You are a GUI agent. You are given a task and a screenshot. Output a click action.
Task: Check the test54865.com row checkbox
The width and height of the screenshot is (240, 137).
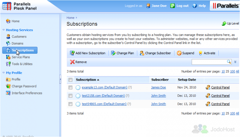(70, 104)
